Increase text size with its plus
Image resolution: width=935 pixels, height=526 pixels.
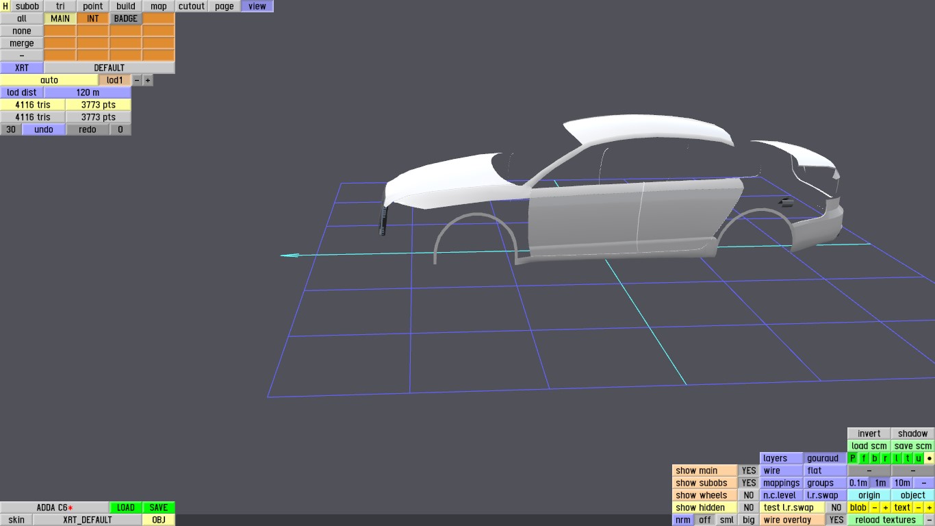[930, 508]
